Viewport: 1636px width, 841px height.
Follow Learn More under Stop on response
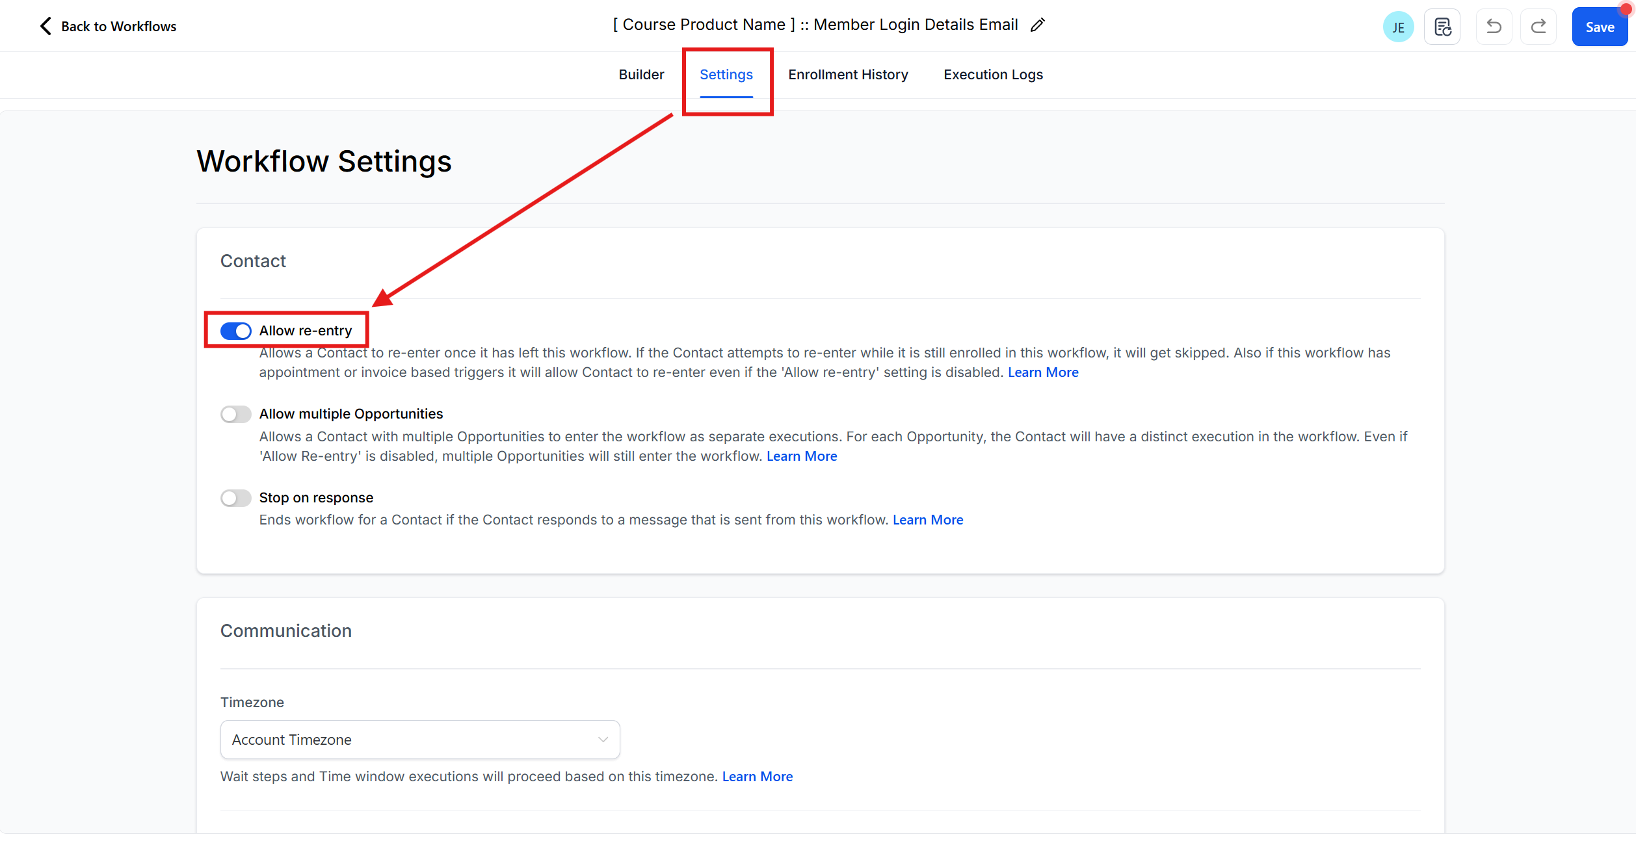pos(928,520)
